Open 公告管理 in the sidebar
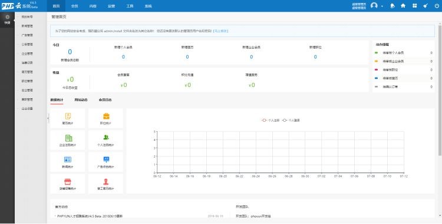This screenshot has width=442, height=224. (27, 45)
